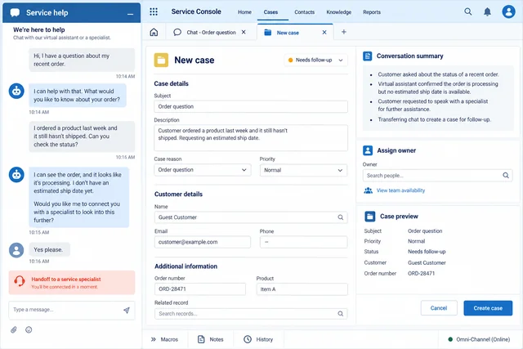Screen dimensions: 523x349
Task: Click "Needs follow-up" value in Case preview
Action: tap(427, 252)
